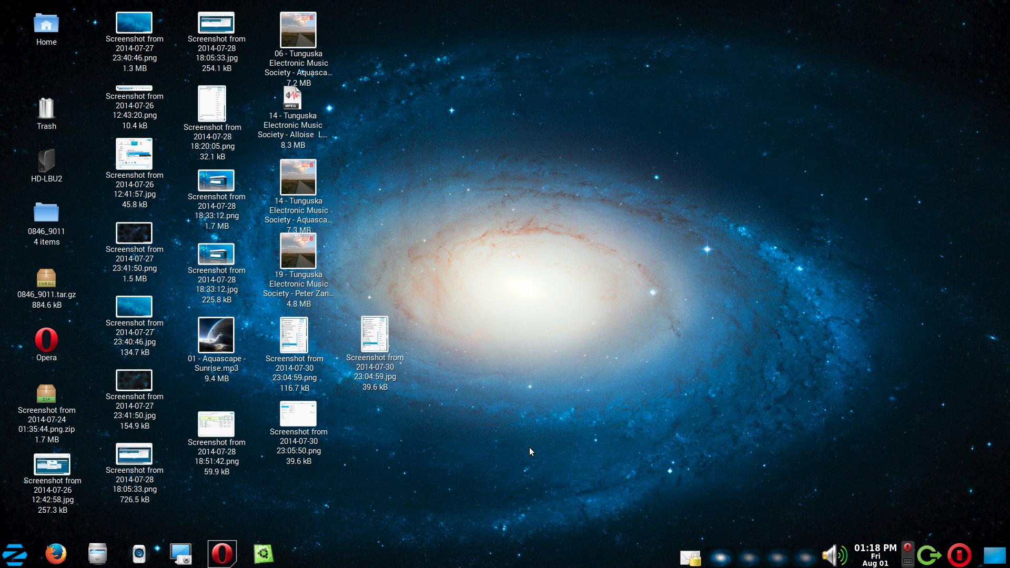This screenshot has width=1010, height=568.
Task: Open the green Ubuntu software icon
Action: coord(263,554)
